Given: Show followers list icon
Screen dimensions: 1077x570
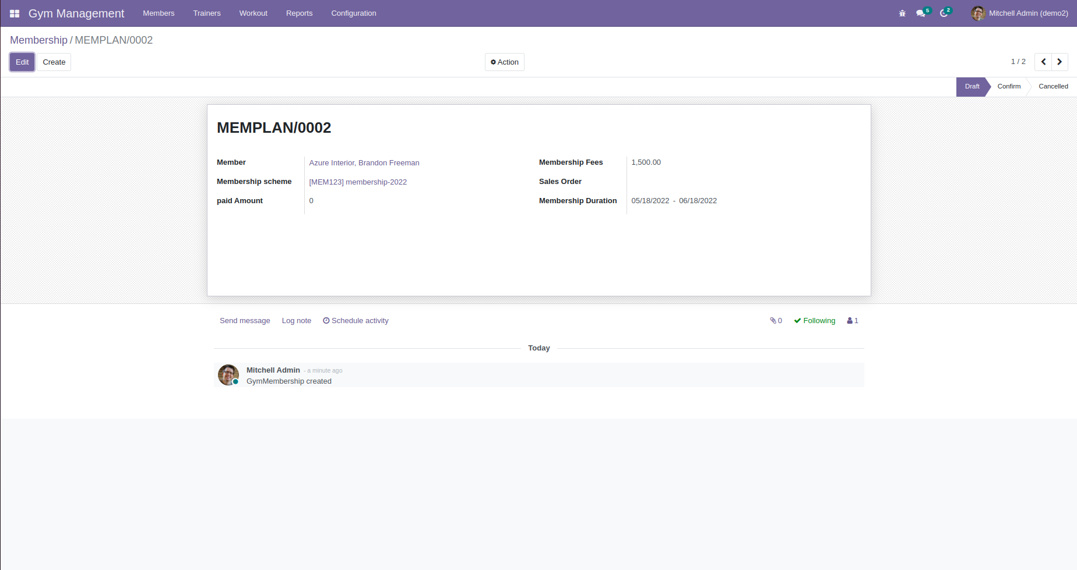Looking at the screenshot, I should click(x=853, y=321).
